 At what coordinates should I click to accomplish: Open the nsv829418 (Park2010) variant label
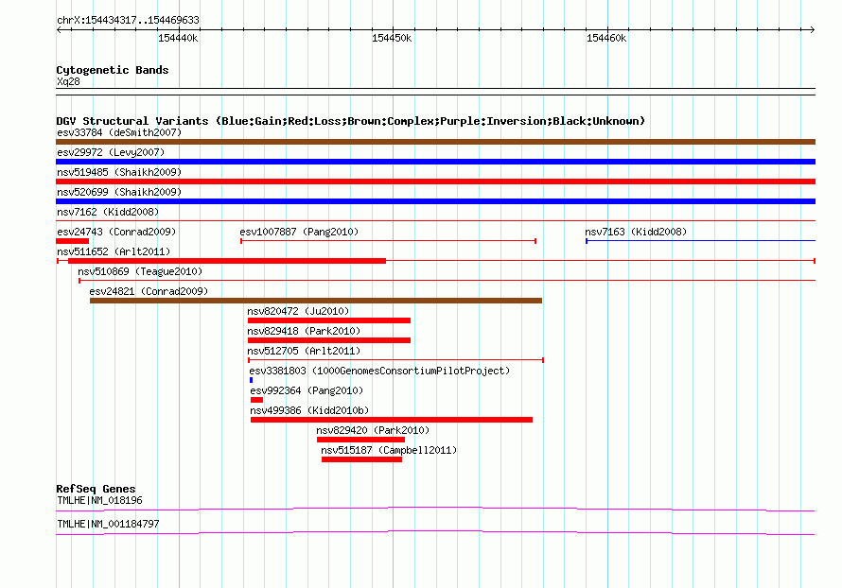click(x=304, y=331)
